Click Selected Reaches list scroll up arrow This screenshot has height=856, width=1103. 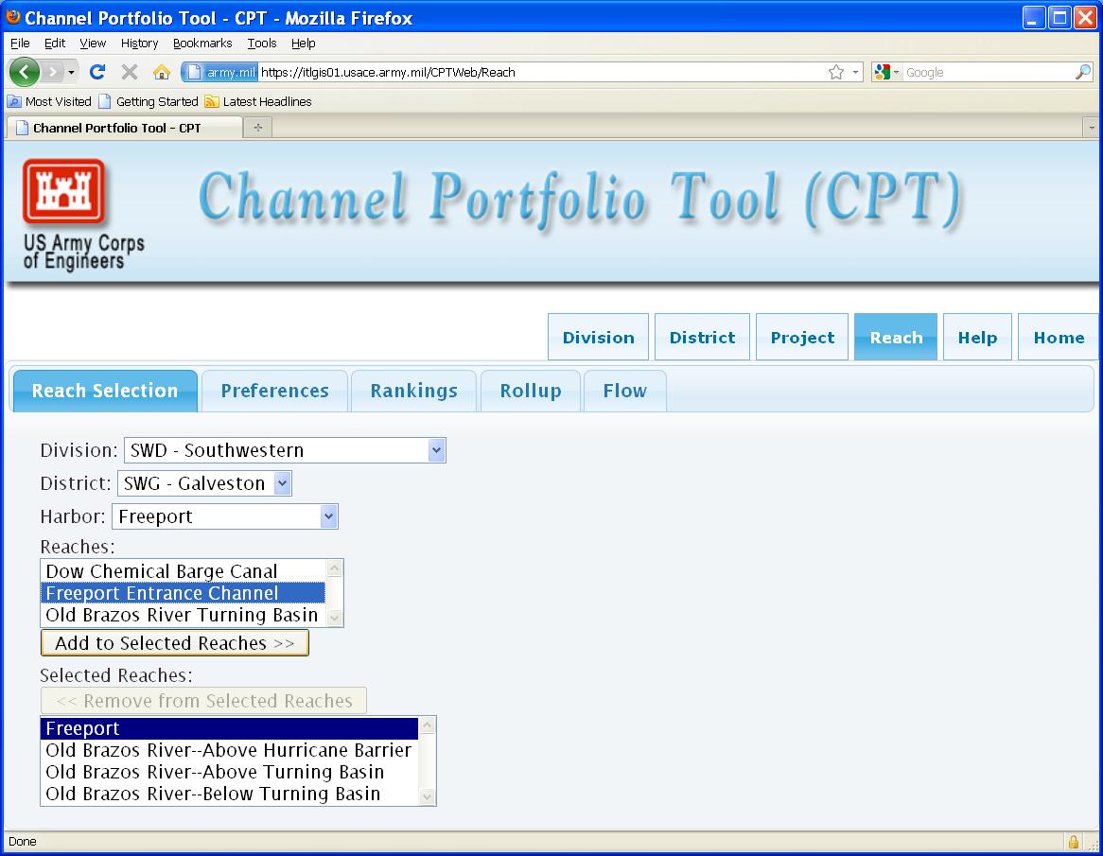[x=427, y=725]
